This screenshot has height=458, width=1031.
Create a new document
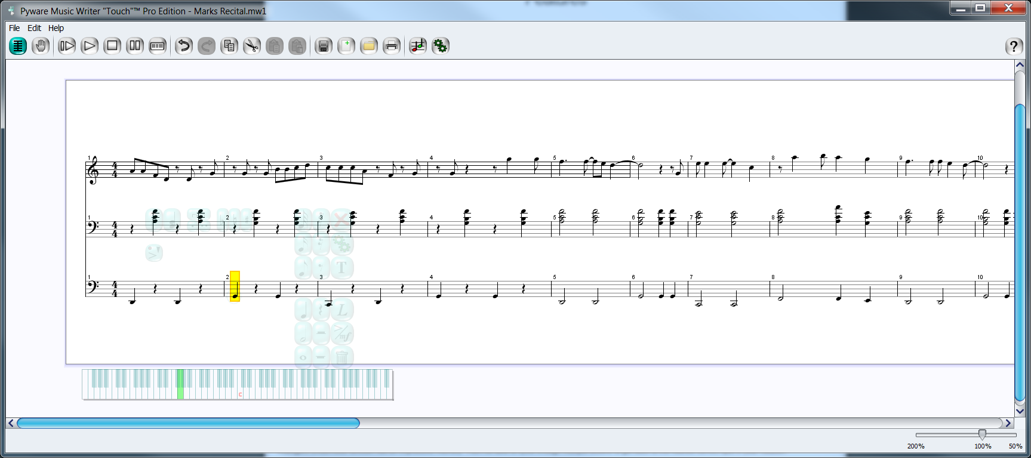click(346, 46)
